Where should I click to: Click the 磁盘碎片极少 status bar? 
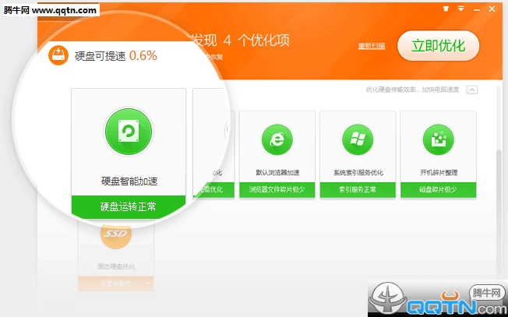(439, 190)
